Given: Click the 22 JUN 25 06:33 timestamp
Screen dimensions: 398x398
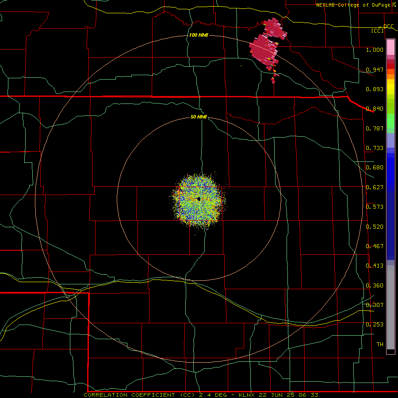Looking at the screenshot, I should click(288, 395).
